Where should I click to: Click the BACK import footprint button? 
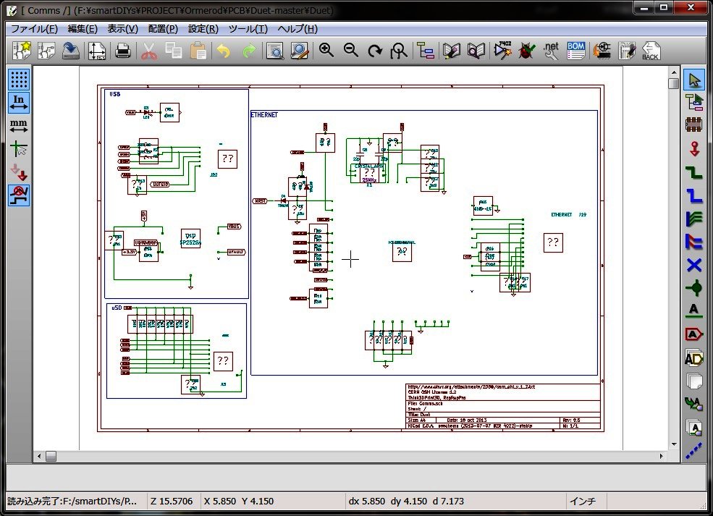(x=651, y=51)
